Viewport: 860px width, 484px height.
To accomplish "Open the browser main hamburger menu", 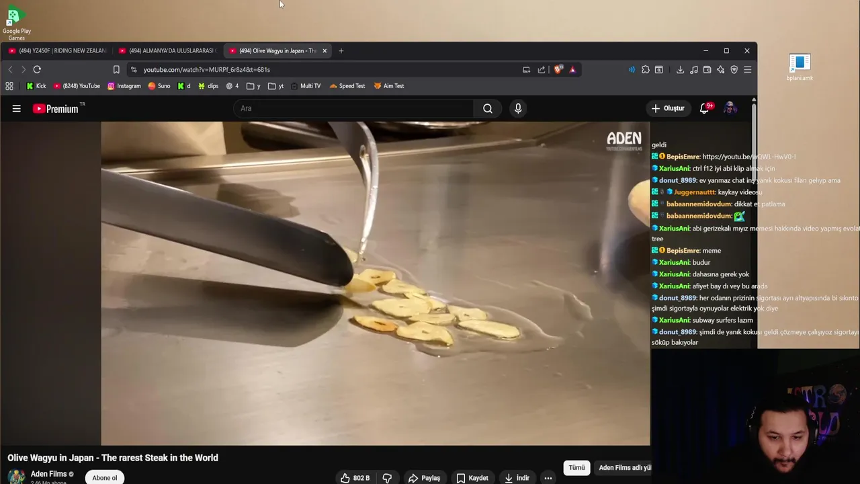I will (747, 69).
